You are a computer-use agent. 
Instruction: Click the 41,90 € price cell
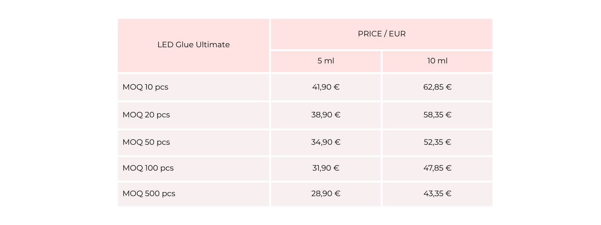click(x=326, y=87)
